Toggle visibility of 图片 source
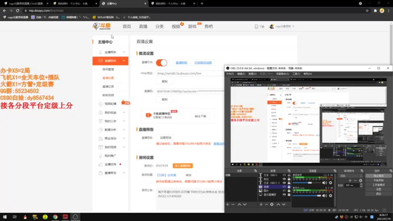This screenshot has height=221, width=393. click(284, 191)
